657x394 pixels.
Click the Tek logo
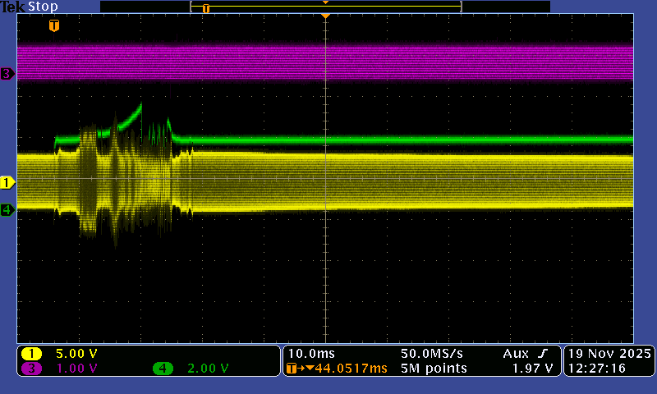[12, 7]
